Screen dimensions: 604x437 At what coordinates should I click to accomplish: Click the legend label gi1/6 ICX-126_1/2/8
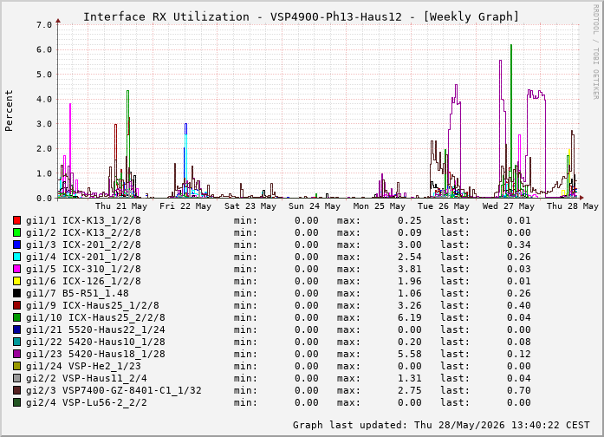pyautogui.click(x=83, y=281)
